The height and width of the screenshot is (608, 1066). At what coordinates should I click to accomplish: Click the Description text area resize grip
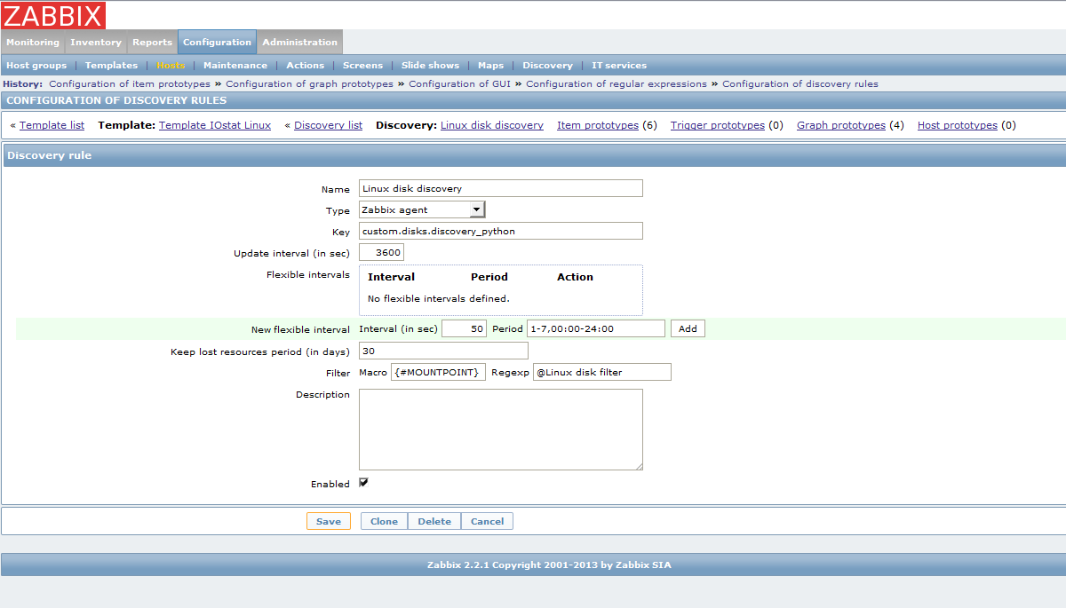pos(638,465)
